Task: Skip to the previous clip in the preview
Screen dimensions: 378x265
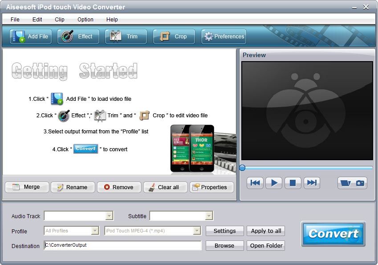Action: [x=255, y=183]
